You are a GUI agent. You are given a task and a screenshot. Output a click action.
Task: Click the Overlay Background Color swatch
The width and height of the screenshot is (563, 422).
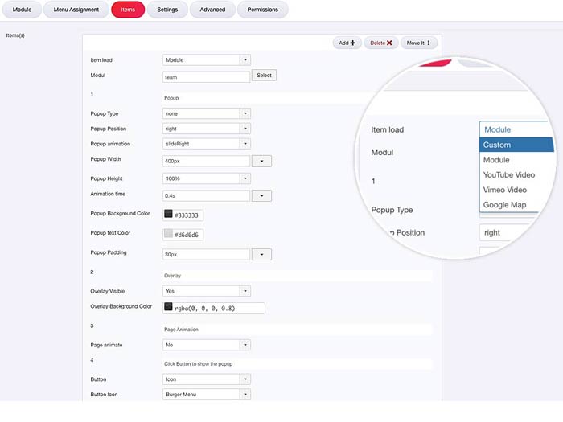tap(168, 307)
